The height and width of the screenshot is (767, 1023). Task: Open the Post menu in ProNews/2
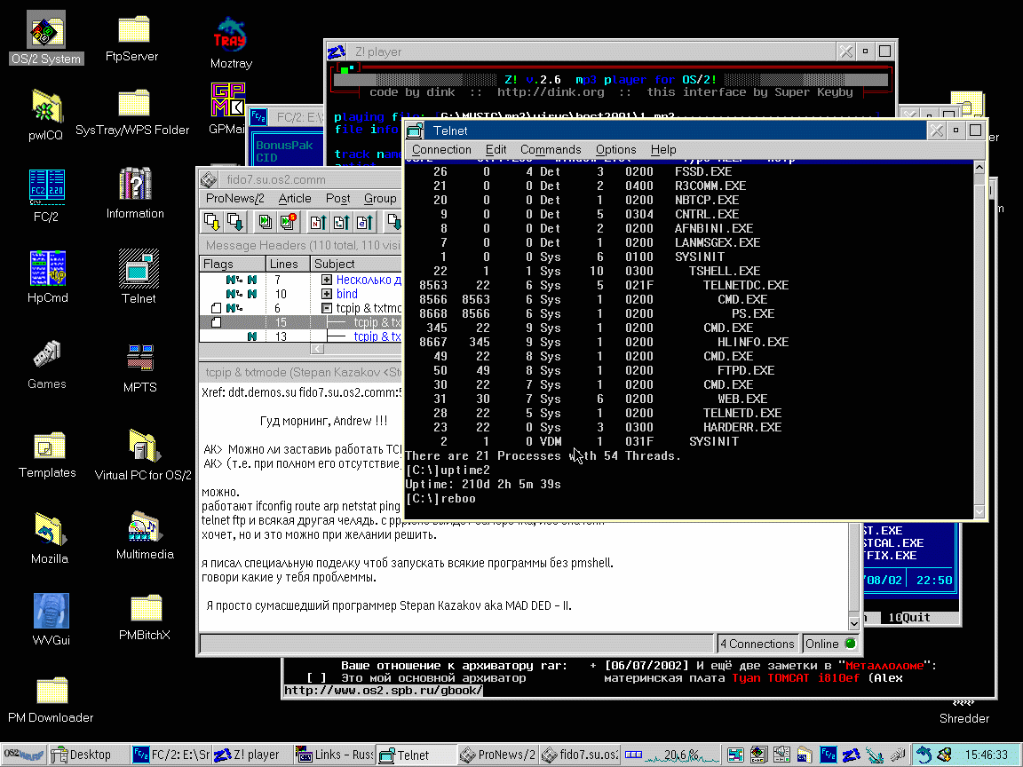click(337, 198)
